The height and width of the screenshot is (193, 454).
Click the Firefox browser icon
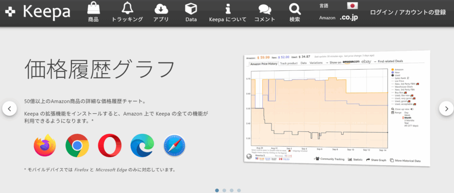tap(45, 145)
